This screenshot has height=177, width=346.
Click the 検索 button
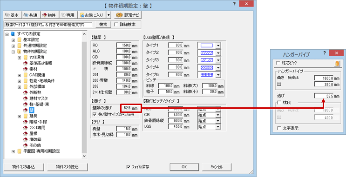103,25
